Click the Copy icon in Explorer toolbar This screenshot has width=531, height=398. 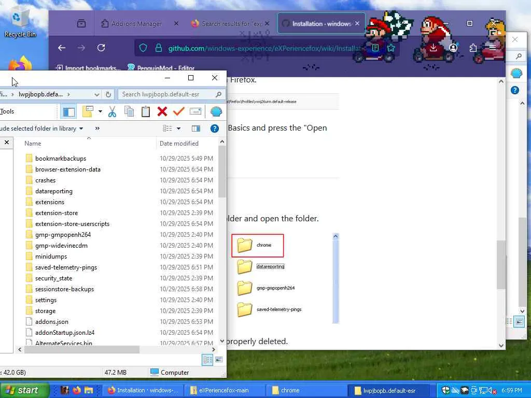pos(129,111)
